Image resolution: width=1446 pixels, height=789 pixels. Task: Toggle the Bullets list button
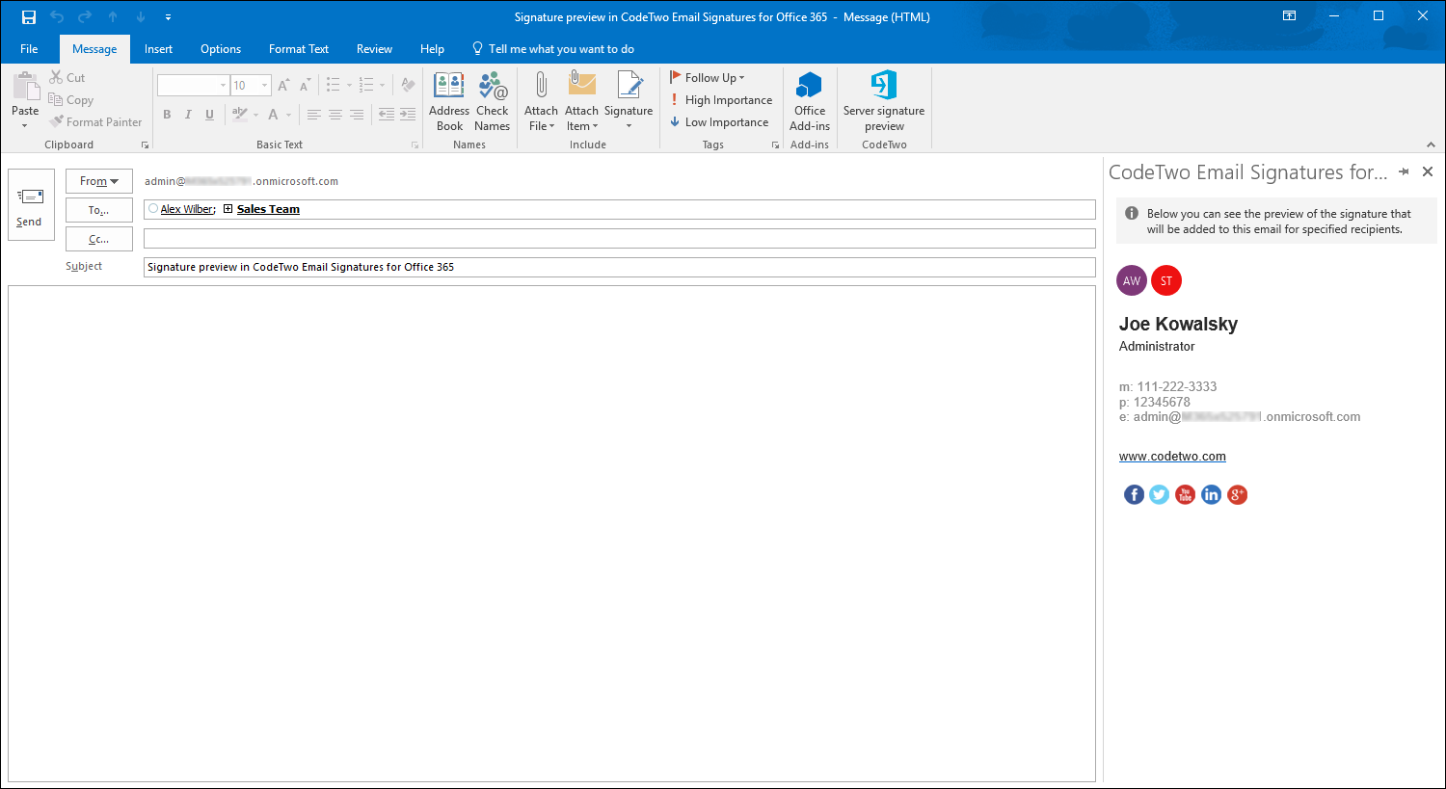coord(334,86)
